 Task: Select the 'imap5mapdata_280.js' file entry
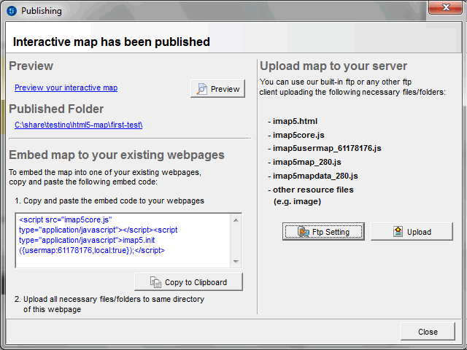pos(313,176)
